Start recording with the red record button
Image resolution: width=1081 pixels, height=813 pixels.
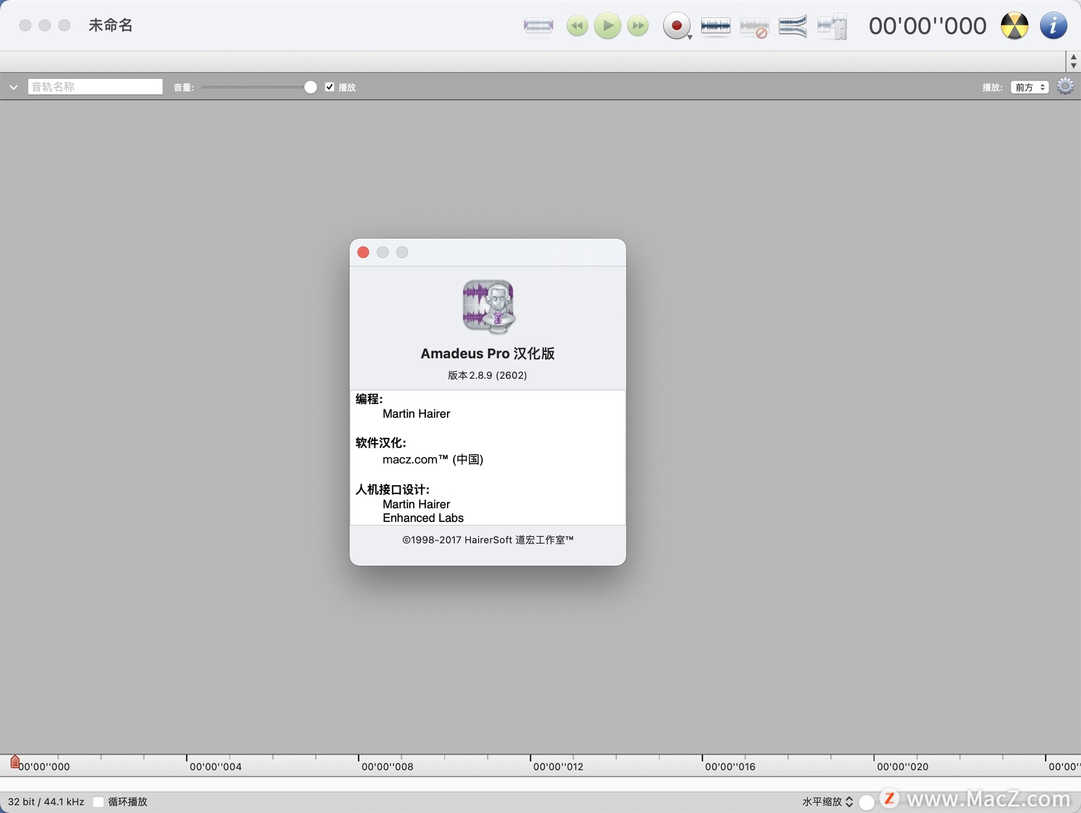[x=676, y=26]
